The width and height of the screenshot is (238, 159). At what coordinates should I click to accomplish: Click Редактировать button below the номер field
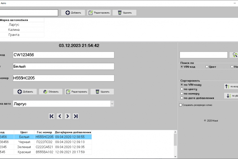pyautogui.click(x=76, y=92)
